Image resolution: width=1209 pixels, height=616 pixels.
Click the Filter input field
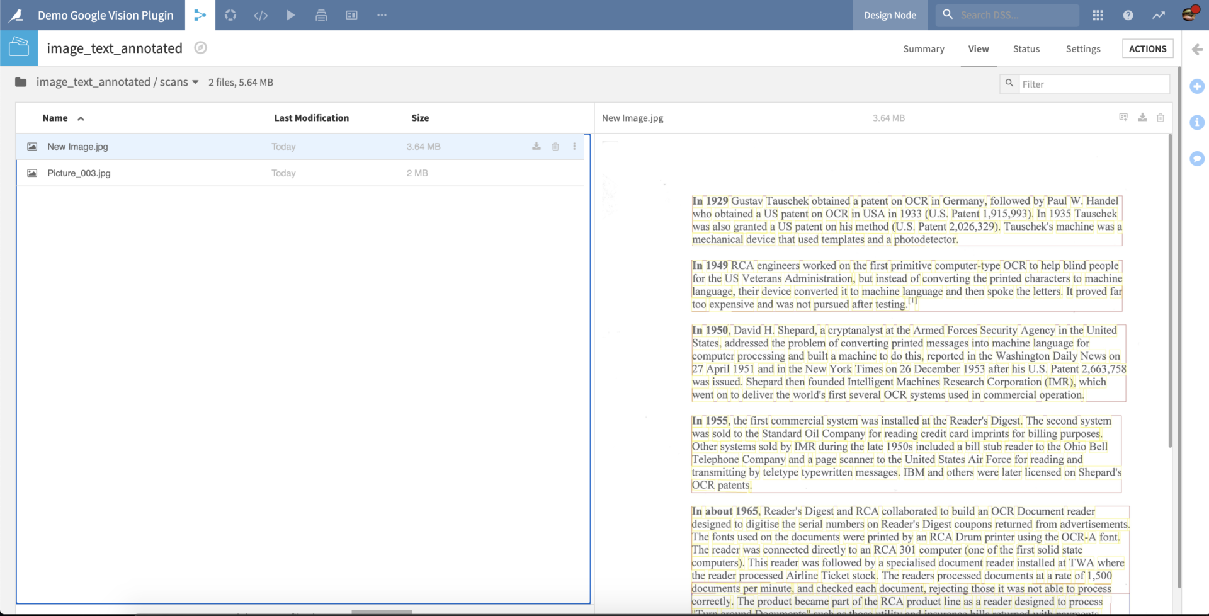pos(1093,84)
